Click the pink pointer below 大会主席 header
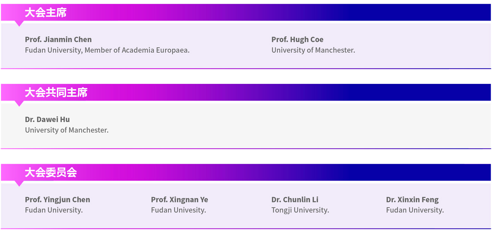This screenshot has height=232, width=492. pyautogui.click(x=19, y=24)
